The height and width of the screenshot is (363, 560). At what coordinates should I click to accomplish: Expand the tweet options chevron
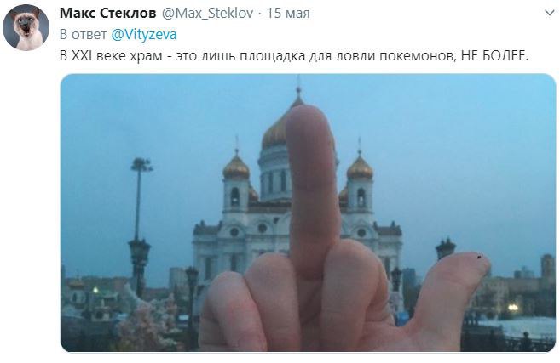[549, 14]
